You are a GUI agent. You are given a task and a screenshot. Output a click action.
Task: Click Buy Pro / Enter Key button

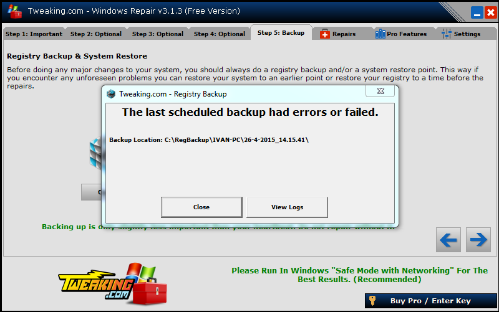click(430, 301)
